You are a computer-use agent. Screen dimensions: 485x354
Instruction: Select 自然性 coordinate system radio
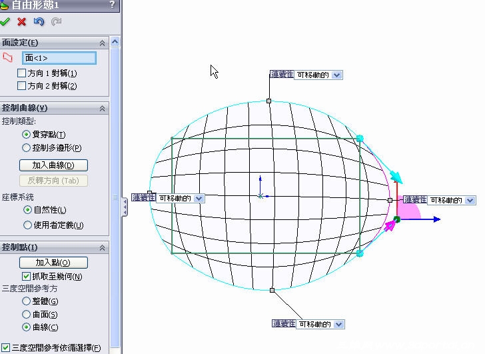(27, 210)
